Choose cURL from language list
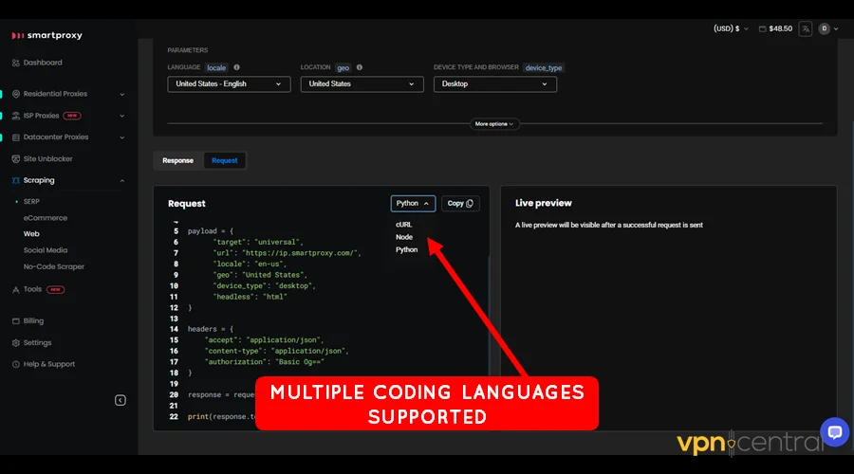 [x=403, y=225]
